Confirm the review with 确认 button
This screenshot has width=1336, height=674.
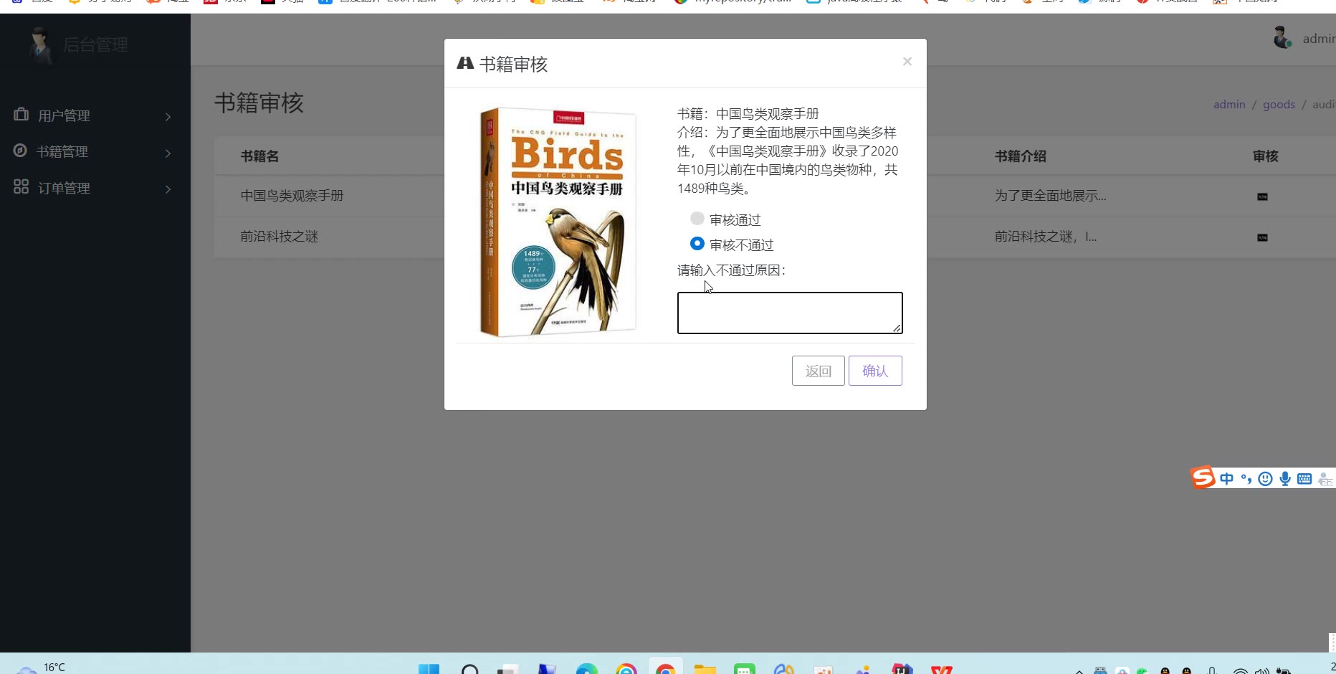click(875, 371)
